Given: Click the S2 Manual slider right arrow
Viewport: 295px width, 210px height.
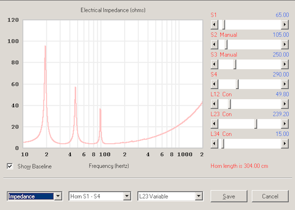Looking at the screenshot, I should pos(285,44).
